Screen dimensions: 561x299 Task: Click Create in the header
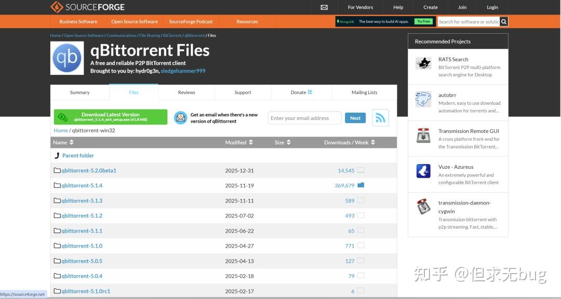[x=431, y=7]
